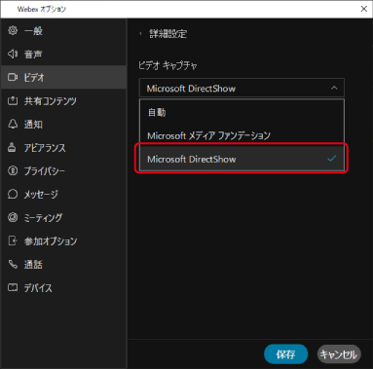Click the chat bubble icon beside メッセージ
Image resolution: width=373 pixels, height=369 pixels.
coord(13,194)
